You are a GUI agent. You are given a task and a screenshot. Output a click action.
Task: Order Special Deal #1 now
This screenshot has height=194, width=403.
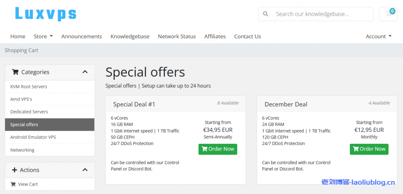218,149
